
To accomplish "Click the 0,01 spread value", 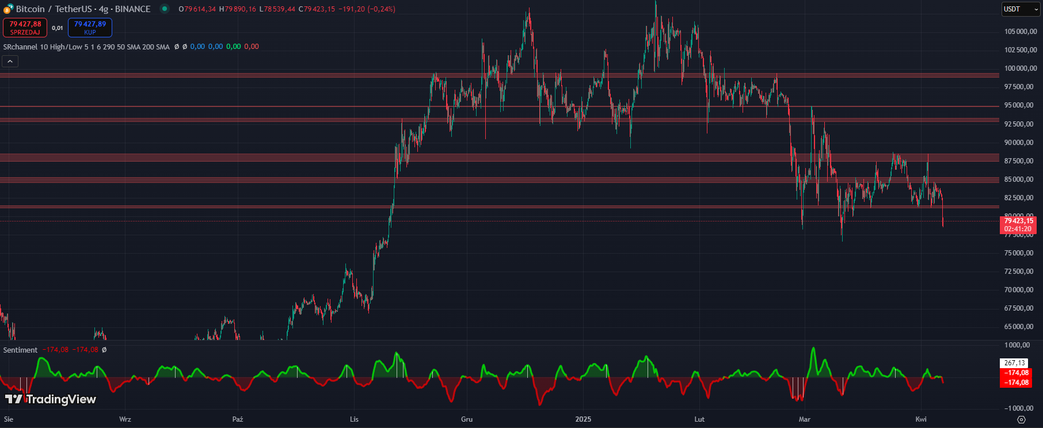I will point(58,28).
